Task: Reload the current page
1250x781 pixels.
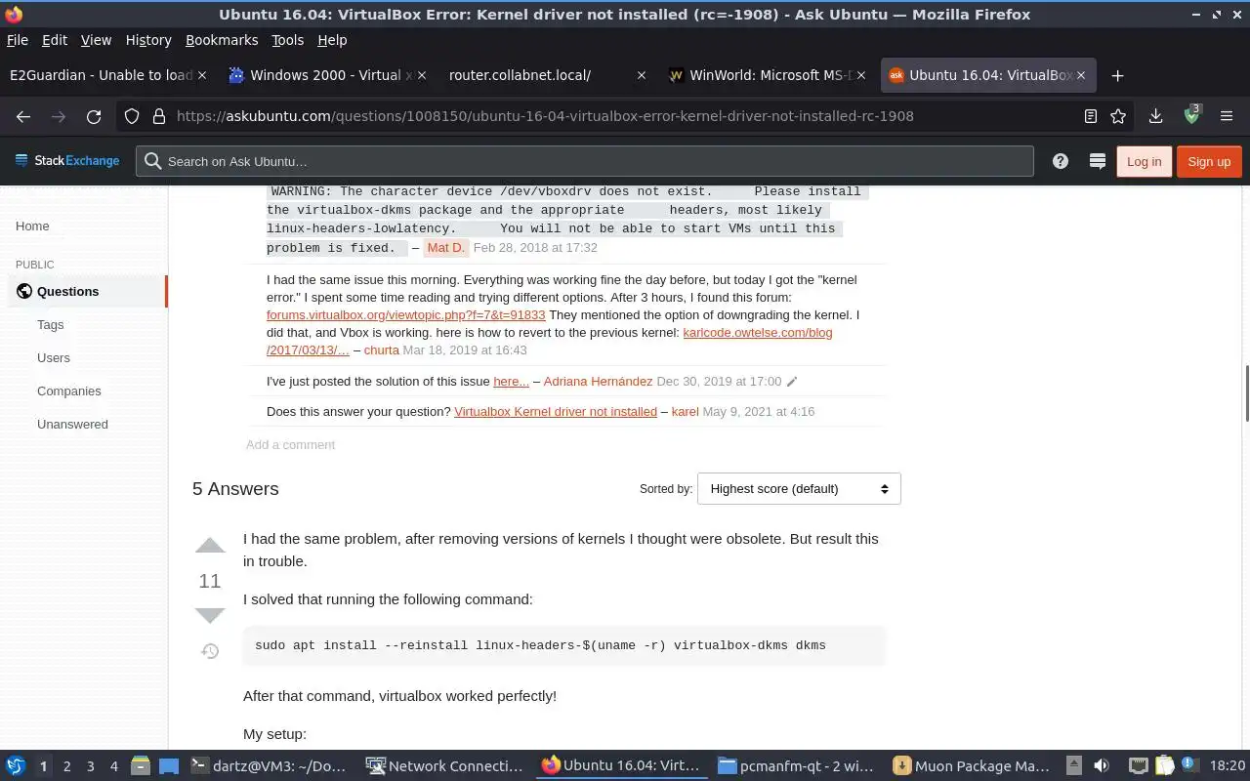Action: click(94, 116)
